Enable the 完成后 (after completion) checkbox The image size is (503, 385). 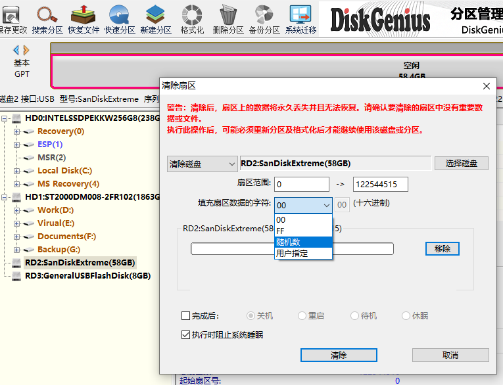(185, 316)
